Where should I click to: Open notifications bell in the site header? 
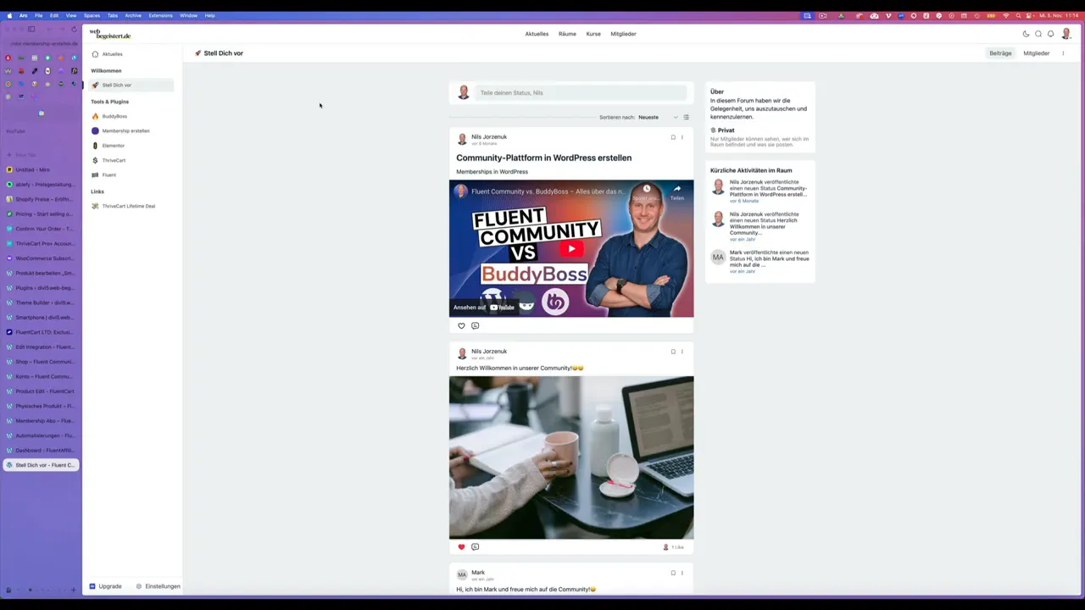[x=1051, y=34]
